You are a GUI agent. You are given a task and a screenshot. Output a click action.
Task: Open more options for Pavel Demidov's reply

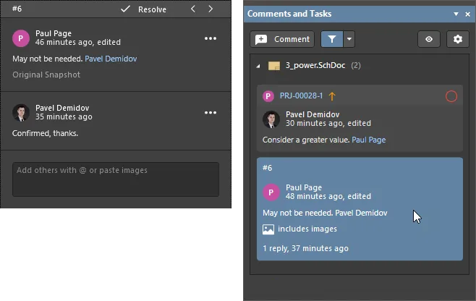tap(211, 112)
